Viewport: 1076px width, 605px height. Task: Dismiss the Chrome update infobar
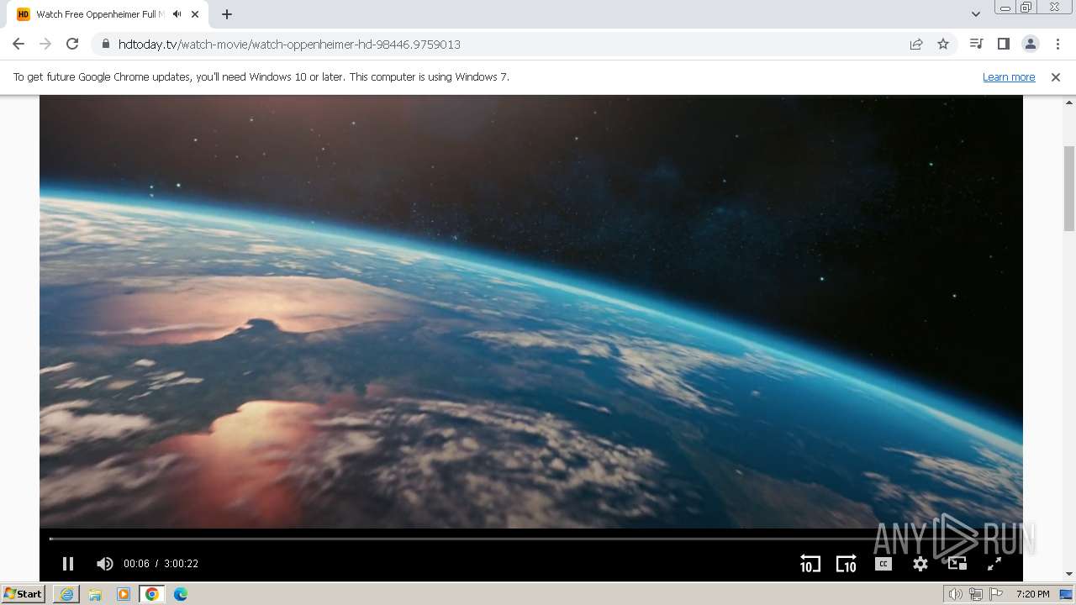[x=1056, y=76]
